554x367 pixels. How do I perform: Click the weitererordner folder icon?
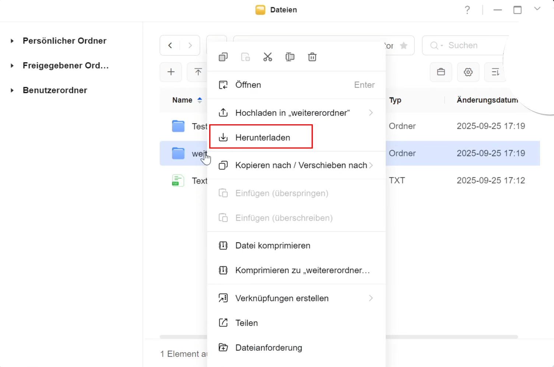click(178, 153)
